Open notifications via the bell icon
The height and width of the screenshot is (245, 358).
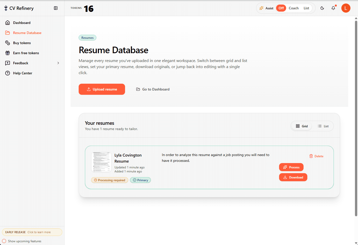pyautogui.click(x=333, y=8)
